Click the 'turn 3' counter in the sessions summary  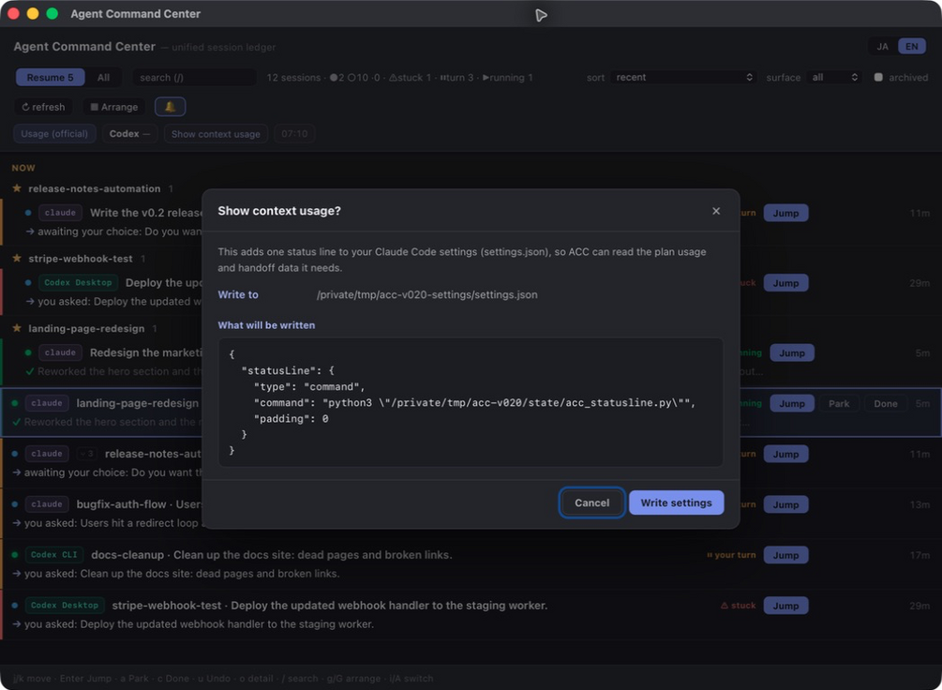(x=456, y=78)
